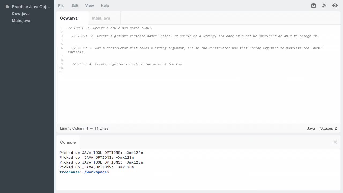Adjust indentation with the Spaces 2 selector
343x193 pixels.
pos(328,128)
